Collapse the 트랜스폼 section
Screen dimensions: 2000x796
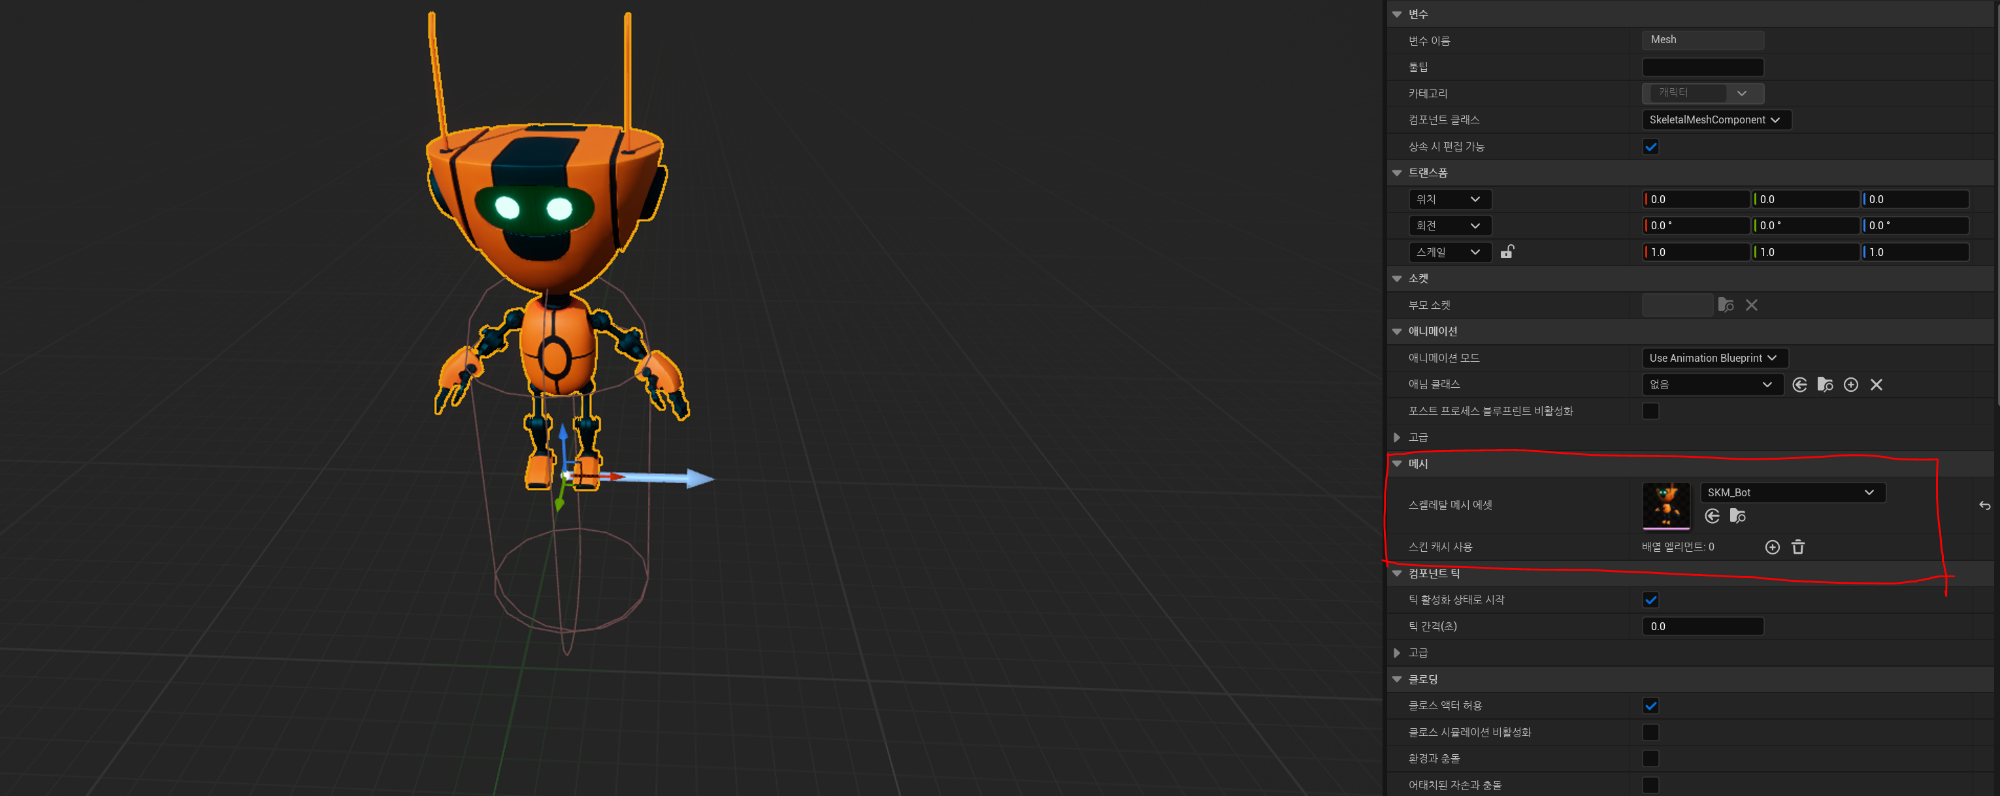1397,173
